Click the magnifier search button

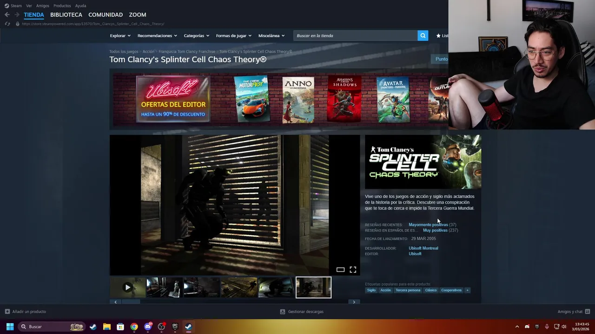point(423,36)
